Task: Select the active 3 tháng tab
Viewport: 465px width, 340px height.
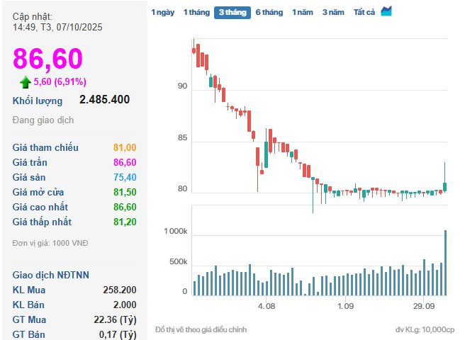Action: [x=232, y=12]
